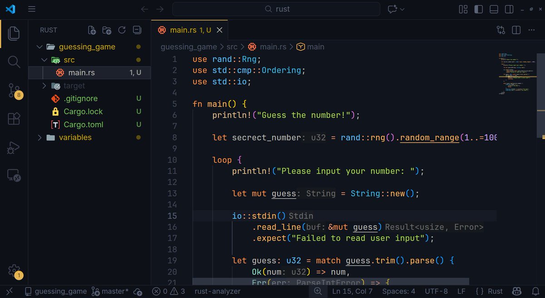Image resolution: width=545 pixels, height=298 pixels.
Task: Toggle the secondary side bar
Action: click(x=510, y=9)
